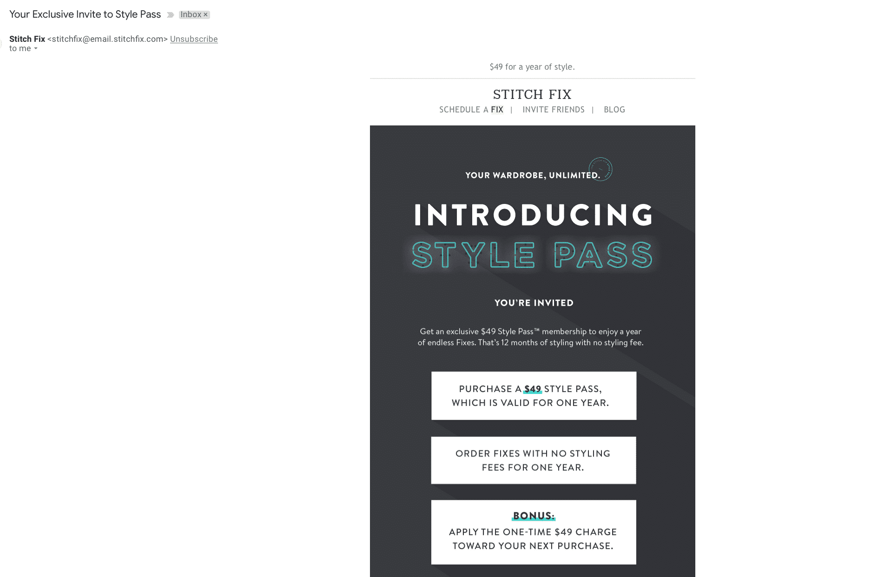The image size is (871, 577).
Task: Open the INVITE FRIENDS menu link
Action: [554, 110]
